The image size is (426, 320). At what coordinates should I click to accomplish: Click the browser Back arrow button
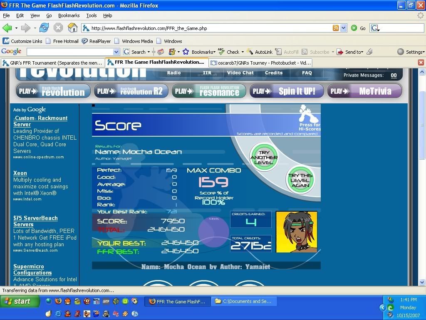tap(7, 28)
